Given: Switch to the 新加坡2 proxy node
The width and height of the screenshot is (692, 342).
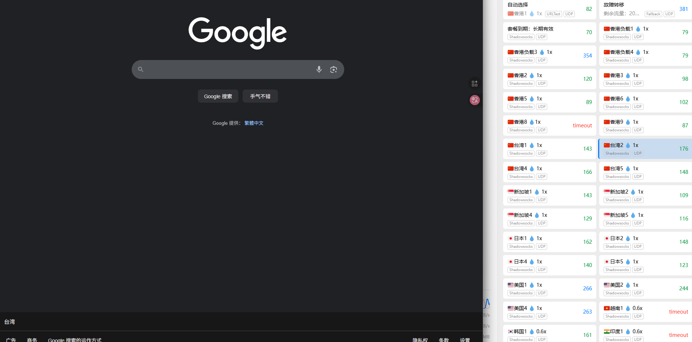Looking at the screenshot, I should click(x=640, y=195).
